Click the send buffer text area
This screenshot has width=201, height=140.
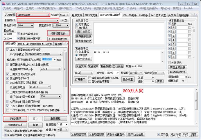tap(127, 57)
